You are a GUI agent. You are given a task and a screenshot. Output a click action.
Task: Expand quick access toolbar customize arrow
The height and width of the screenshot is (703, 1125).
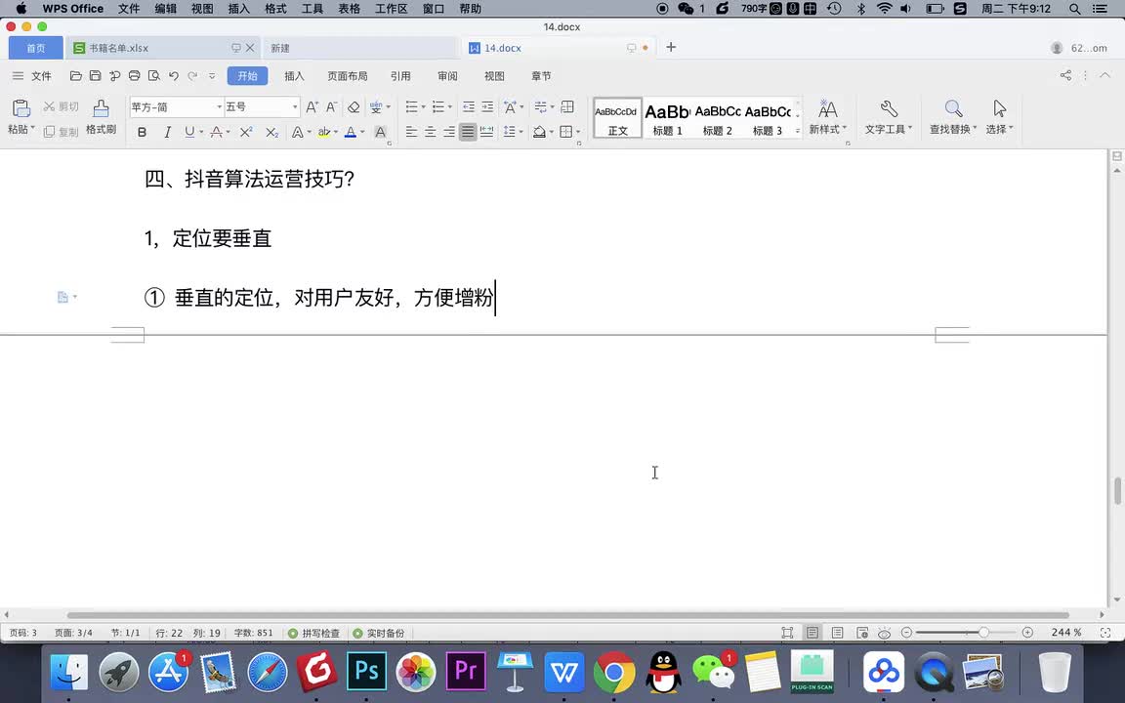coord(212,76)
